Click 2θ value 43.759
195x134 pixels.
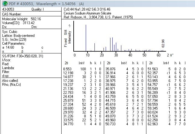(110, 97)
